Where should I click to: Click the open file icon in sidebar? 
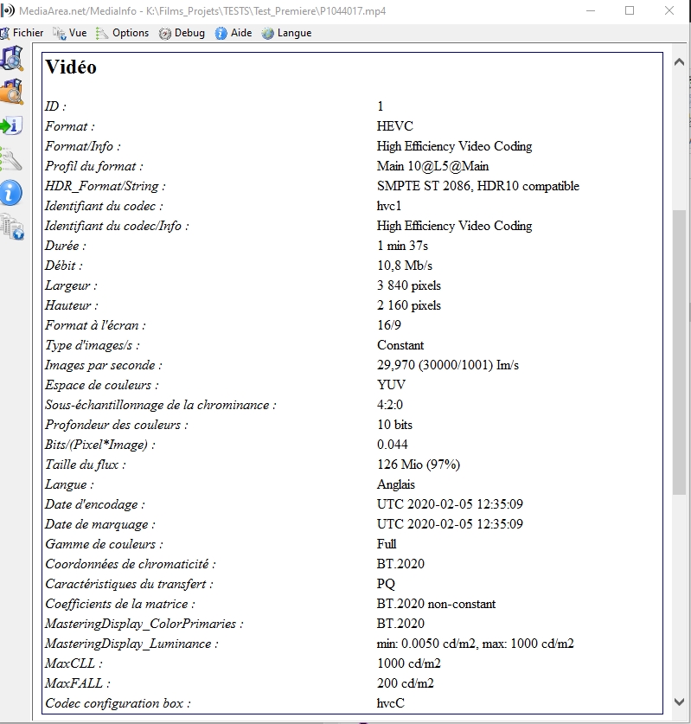click(x=11, y=58)
